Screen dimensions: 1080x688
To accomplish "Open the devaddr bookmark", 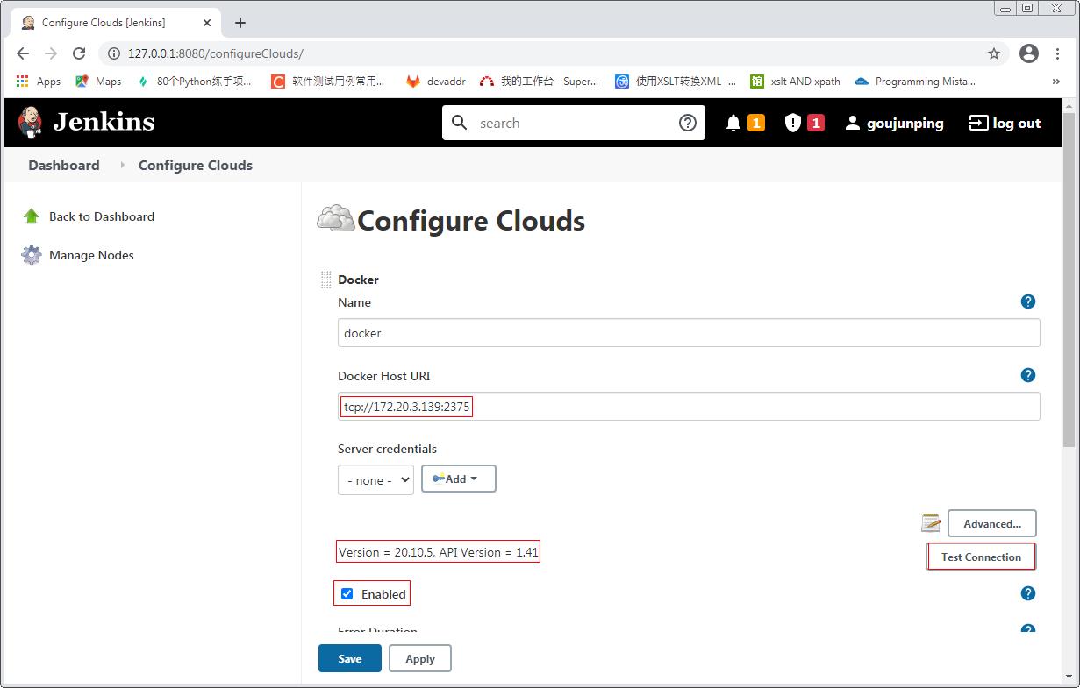I will pyautogui.click(x=436, y=82).
